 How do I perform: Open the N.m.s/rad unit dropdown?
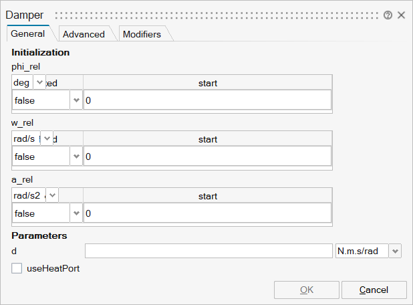coord(394,251)
